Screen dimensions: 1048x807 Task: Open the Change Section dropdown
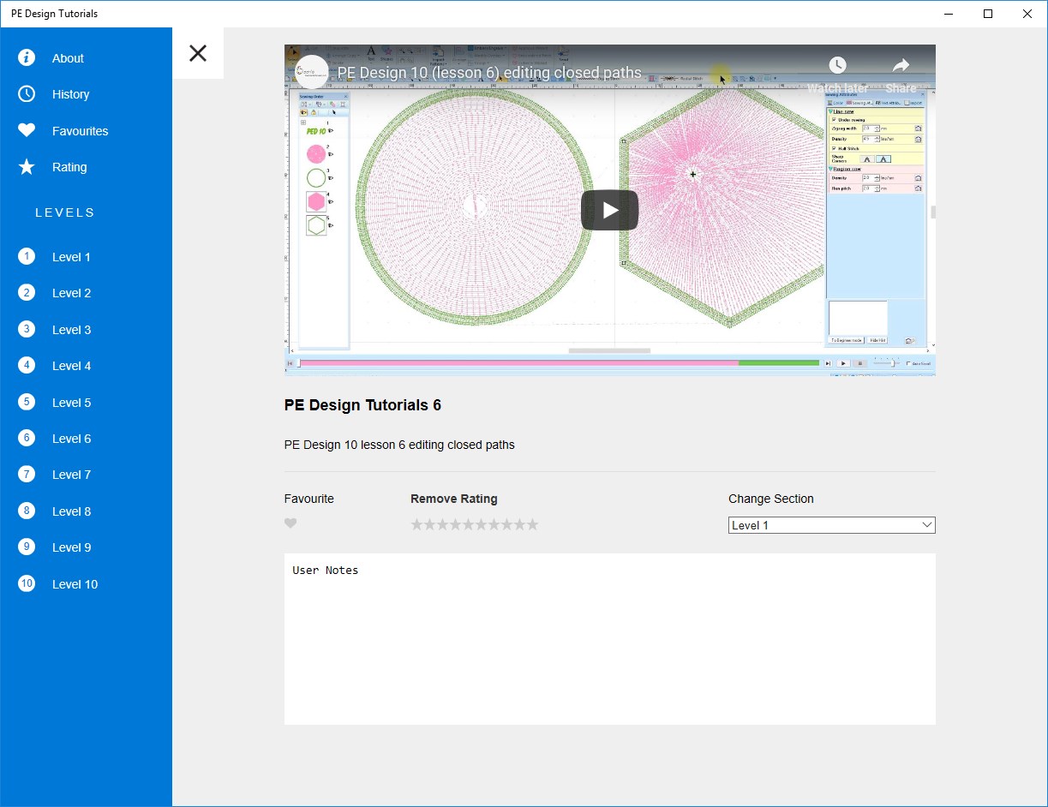click(832, 525)
